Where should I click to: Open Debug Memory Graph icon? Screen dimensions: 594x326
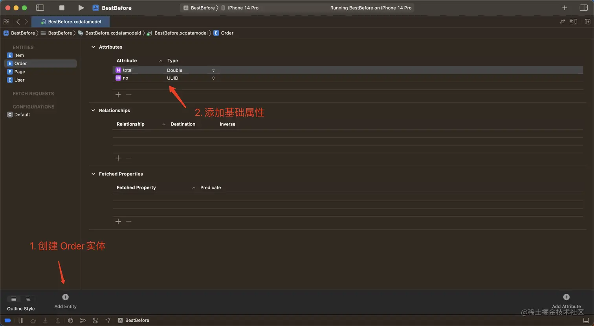(82, 321)
